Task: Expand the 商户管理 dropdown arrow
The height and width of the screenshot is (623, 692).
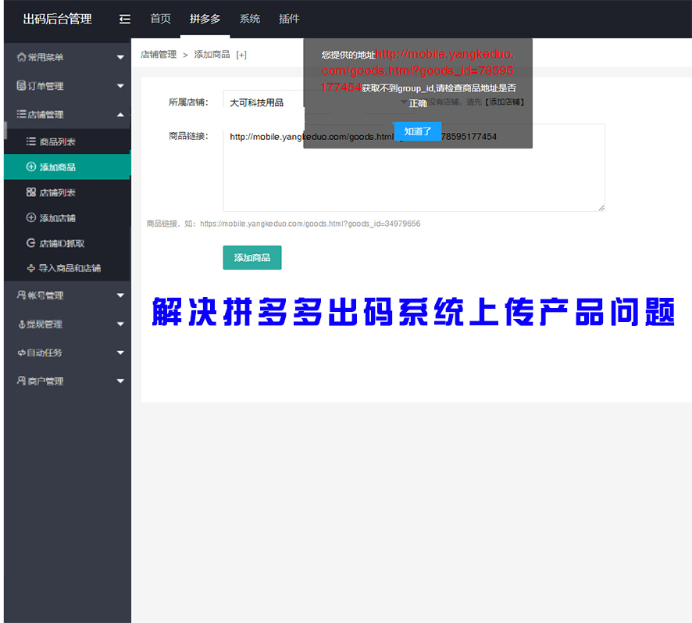Action: [x=120, y=381]
